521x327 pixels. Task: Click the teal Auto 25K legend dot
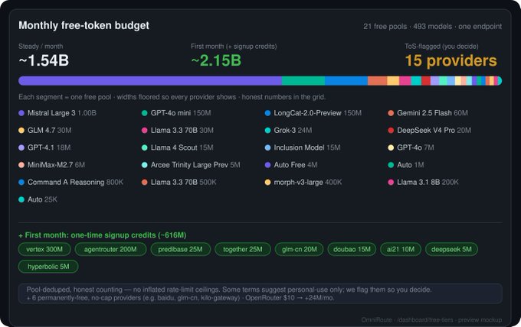click(x=21, y=199)
